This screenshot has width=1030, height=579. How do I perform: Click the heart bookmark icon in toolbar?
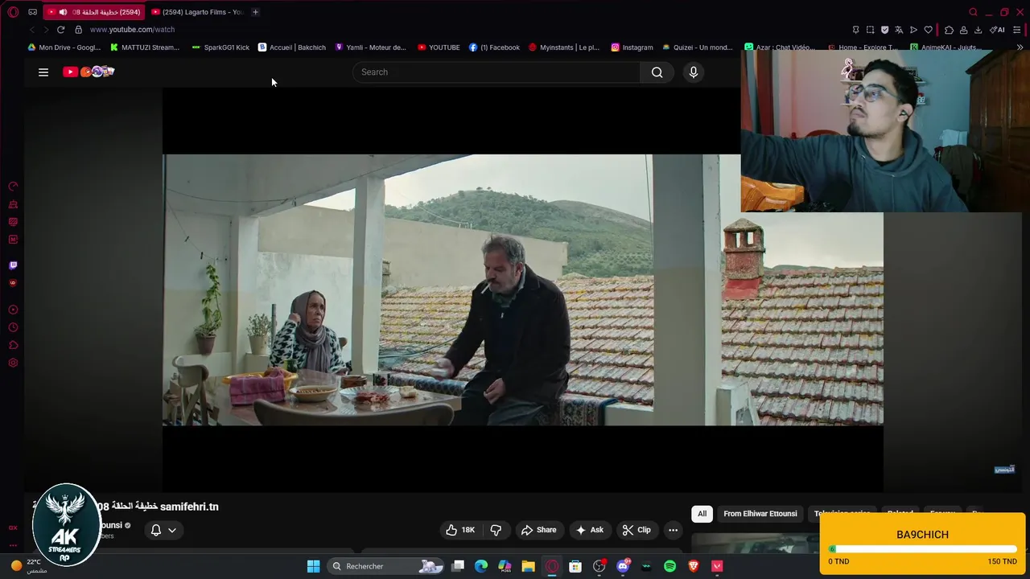tap(928, 30)
